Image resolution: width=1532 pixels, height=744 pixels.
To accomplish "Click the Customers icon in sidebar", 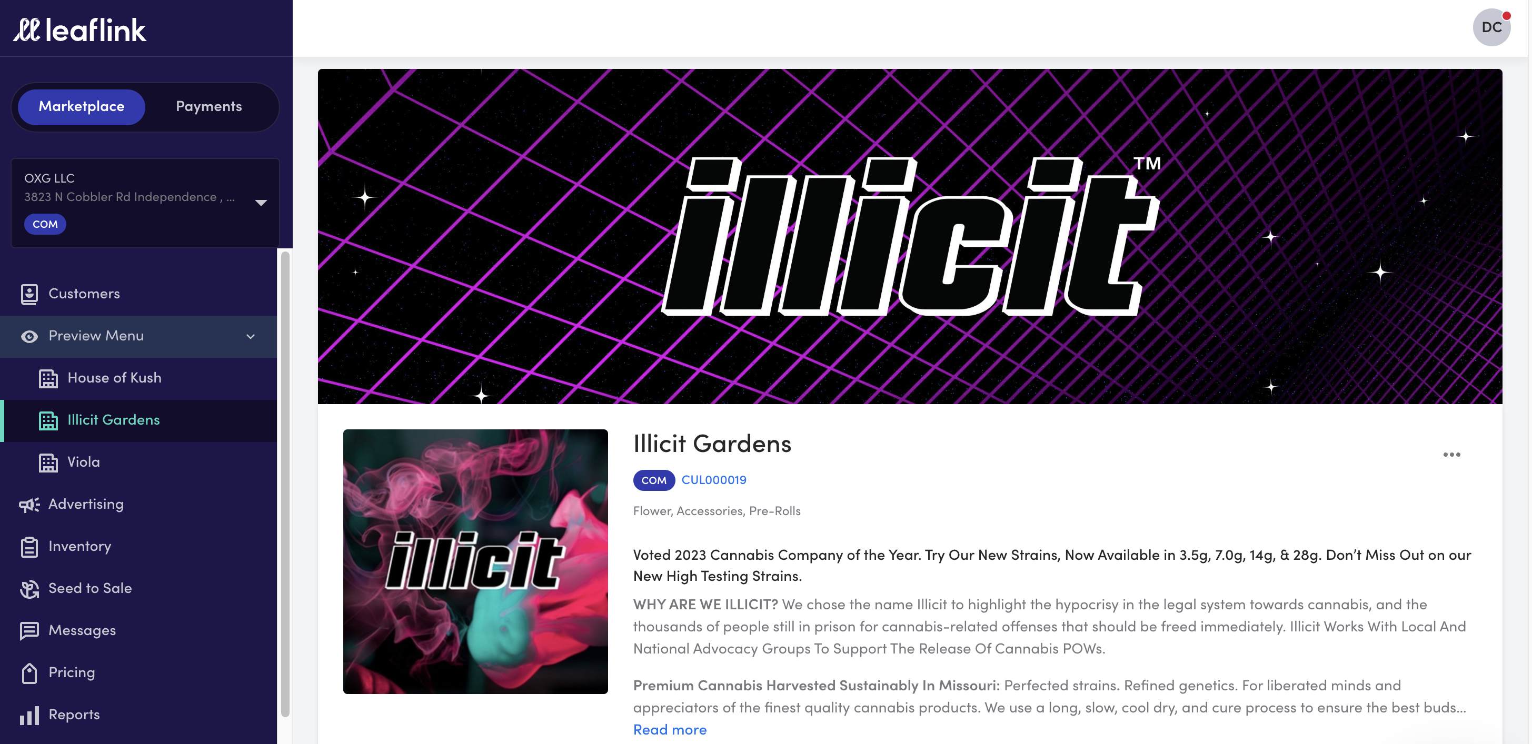I will pyautogui.click(x=29, y=294).
